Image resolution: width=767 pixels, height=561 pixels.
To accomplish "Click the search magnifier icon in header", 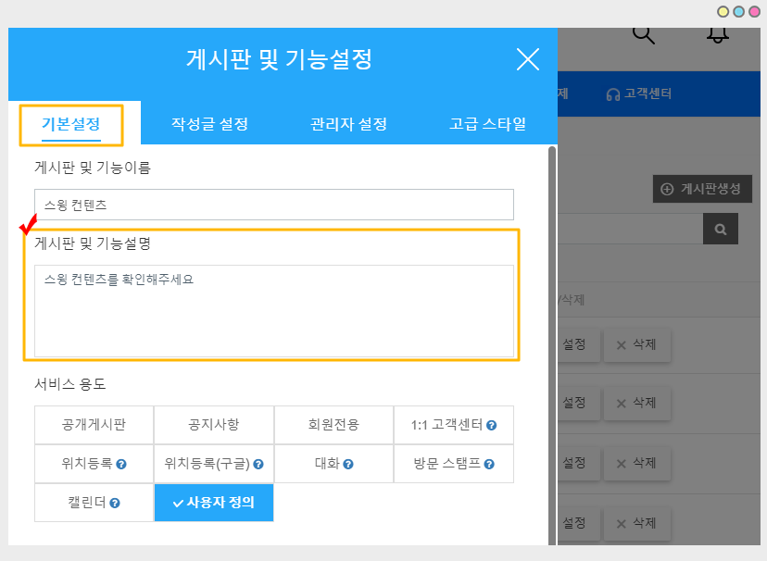I will (x=644, y=34).
